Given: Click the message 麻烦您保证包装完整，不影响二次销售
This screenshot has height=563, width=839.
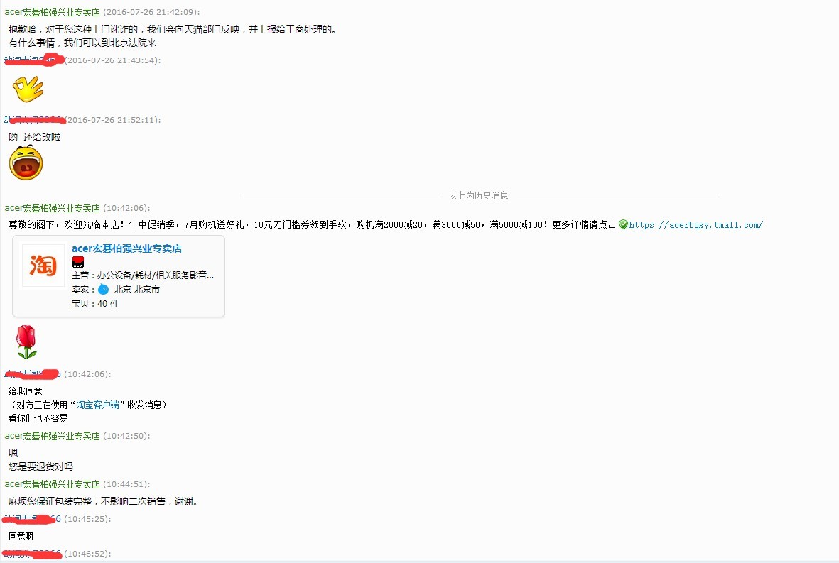Looking at the screenshot, I should [x=104, y=501].
